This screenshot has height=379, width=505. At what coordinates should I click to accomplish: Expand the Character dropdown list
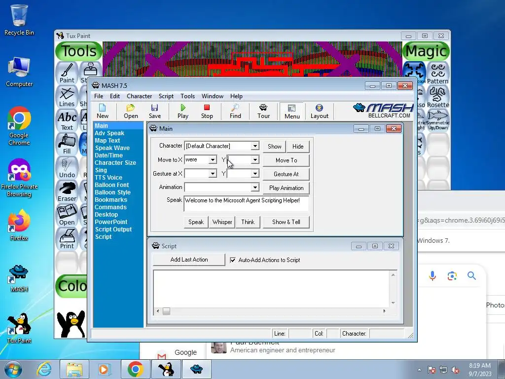point(255,146)
